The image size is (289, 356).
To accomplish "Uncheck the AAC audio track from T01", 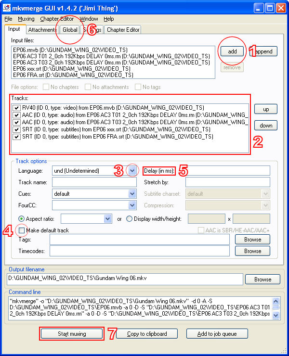I will pos(16,115).
